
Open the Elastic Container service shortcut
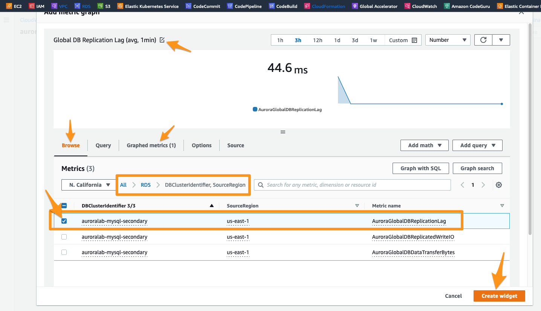[518, 6]
